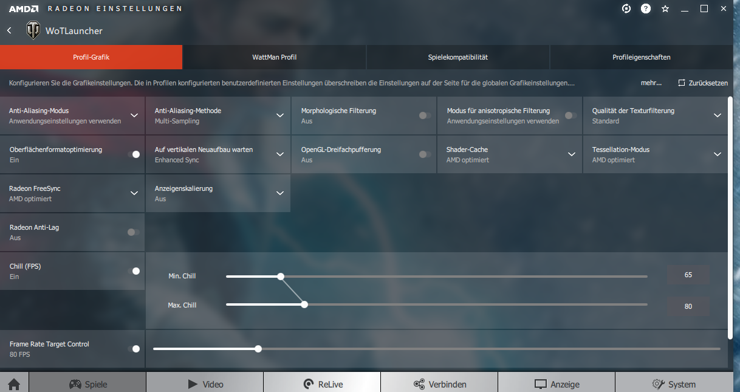Expand Anti-Aliasing-Methode dropdown
Viewport: 740px width, 392px height.
(x=280, y=115)
